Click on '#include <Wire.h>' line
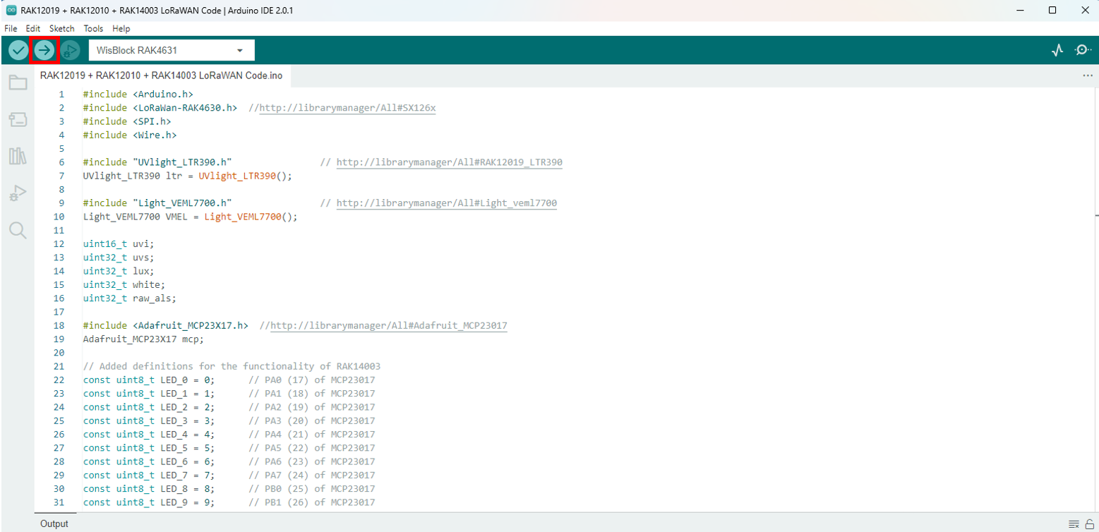 coord(129,135)
